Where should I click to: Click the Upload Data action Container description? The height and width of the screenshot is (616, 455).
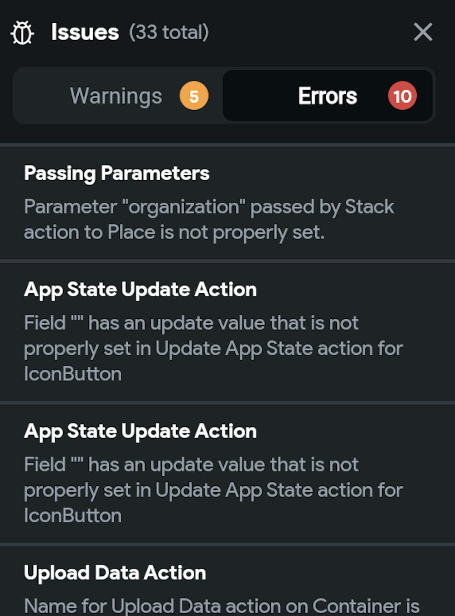pyautogui.click(x=222, y=606)
